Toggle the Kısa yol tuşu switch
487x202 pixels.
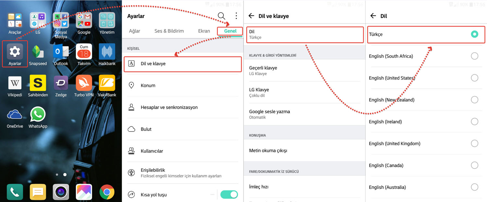tap(229, 195)
